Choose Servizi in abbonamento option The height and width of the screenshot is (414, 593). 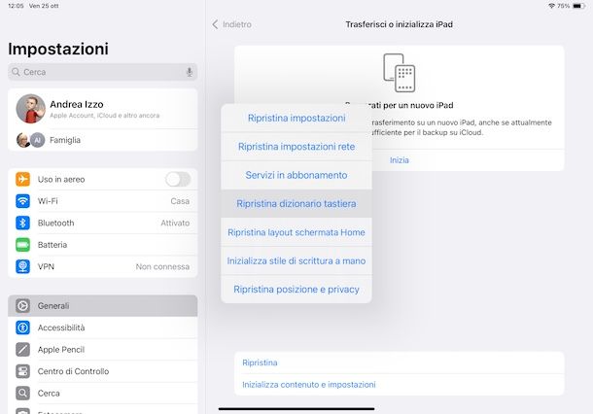point(296,175)
